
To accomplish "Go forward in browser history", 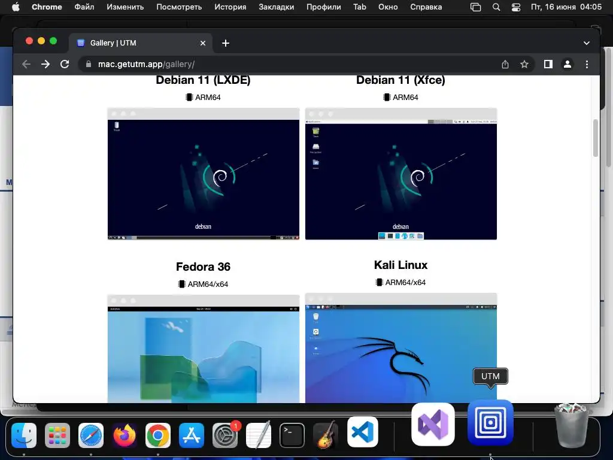I will coord(45,64).
